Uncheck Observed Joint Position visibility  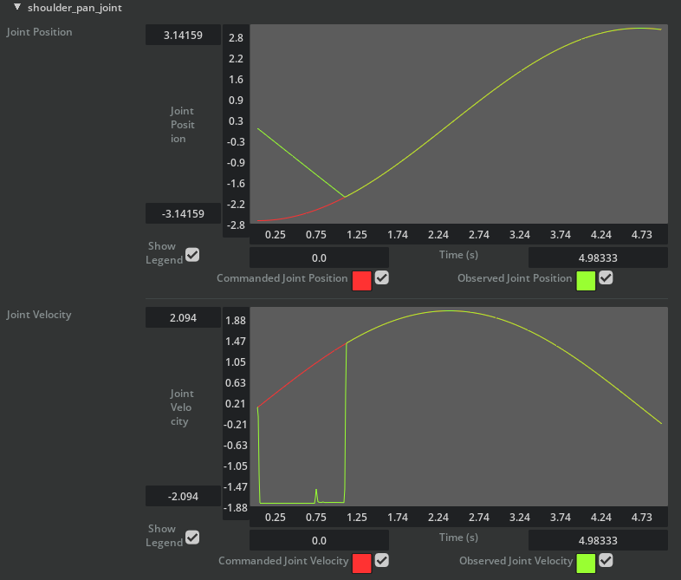point(606,277)
